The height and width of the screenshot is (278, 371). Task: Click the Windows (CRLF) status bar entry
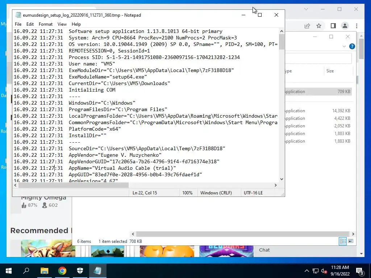tap(216, 193)
